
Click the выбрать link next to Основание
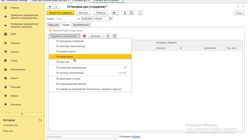[136, 136]
